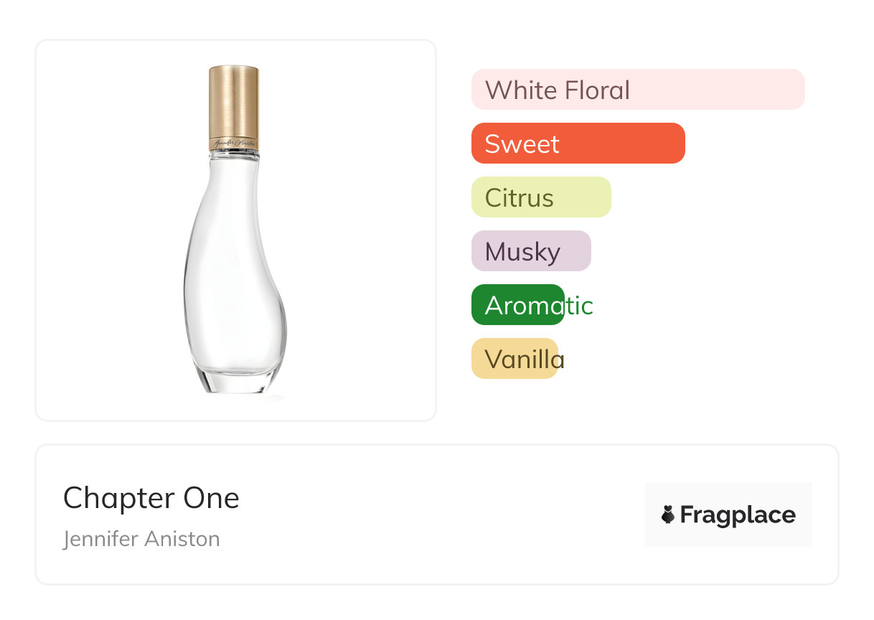
Task: Select the orange Sweet accord bar
Action: tap(578, 144)
